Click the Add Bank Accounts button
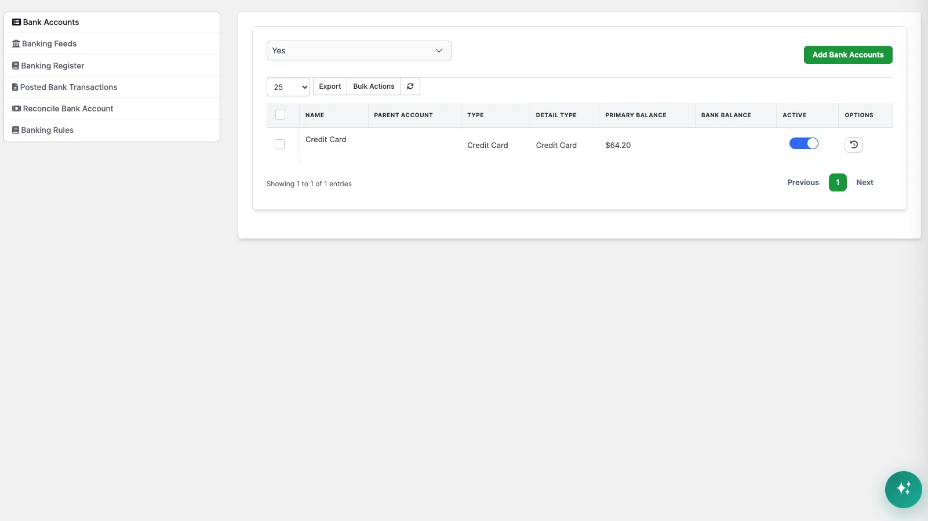This screenshot has width=928, height=521. coord(848,55)
